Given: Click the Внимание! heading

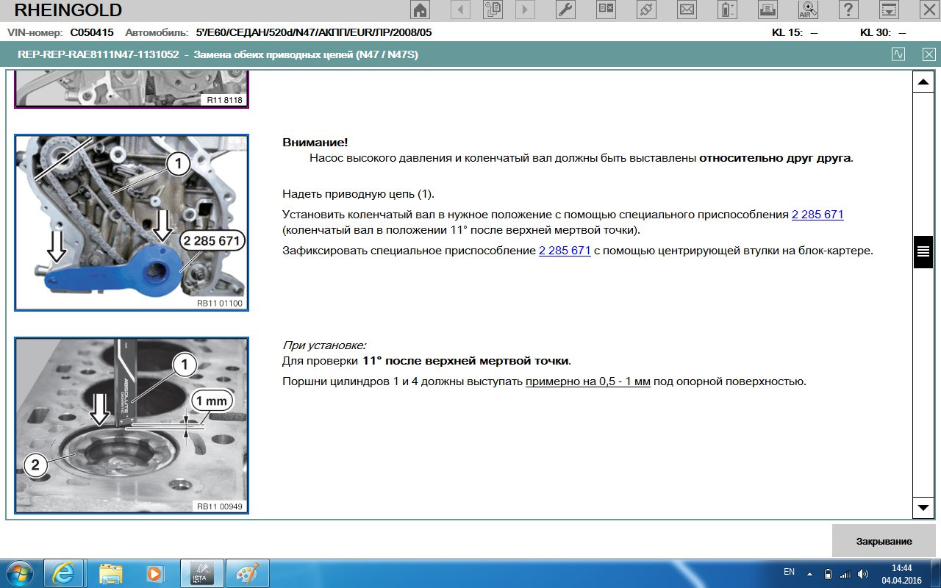Looking at the screenshot, I should tap(315, 142).
